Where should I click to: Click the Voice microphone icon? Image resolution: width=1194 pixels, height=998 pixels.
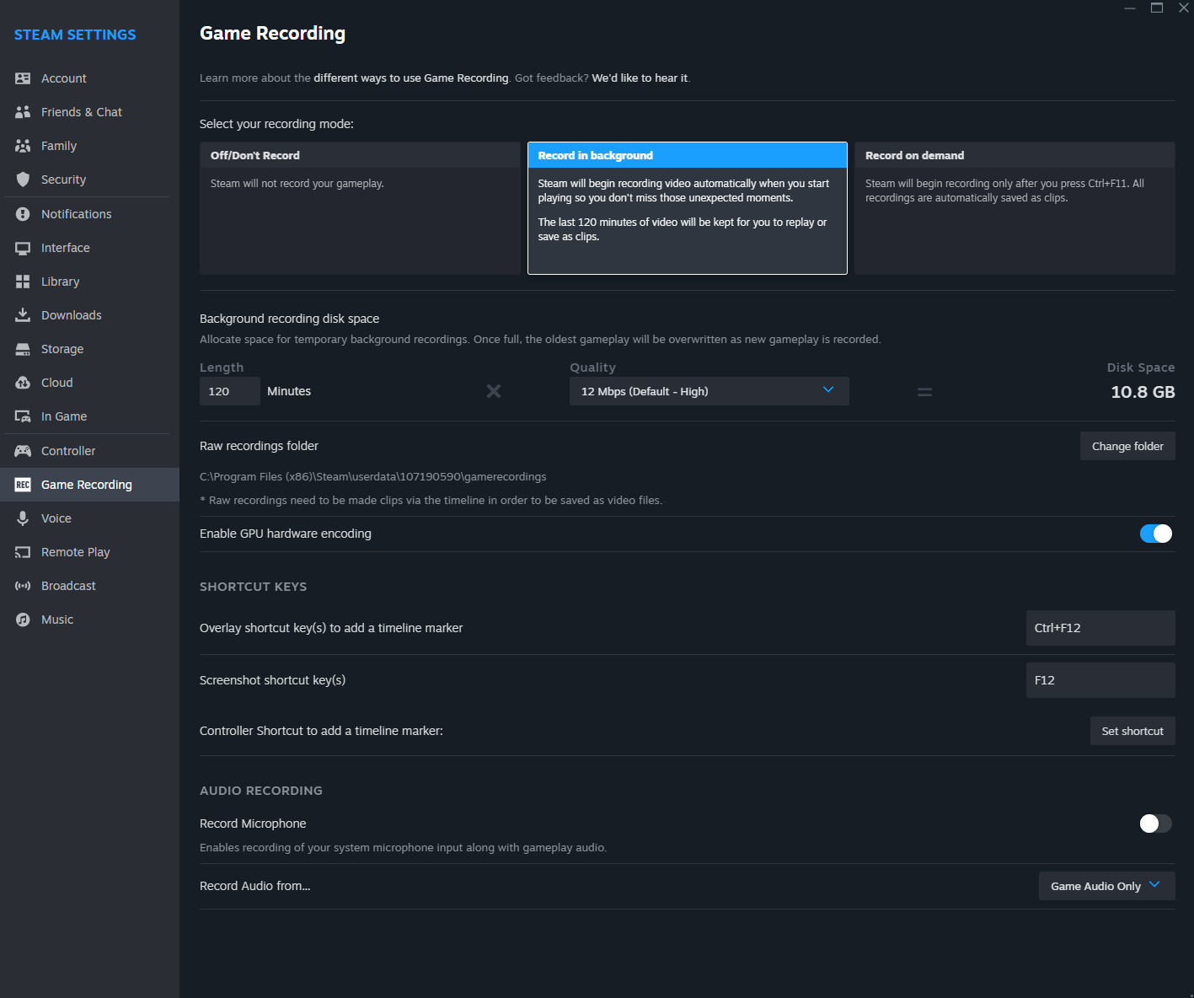click(23, 518)
